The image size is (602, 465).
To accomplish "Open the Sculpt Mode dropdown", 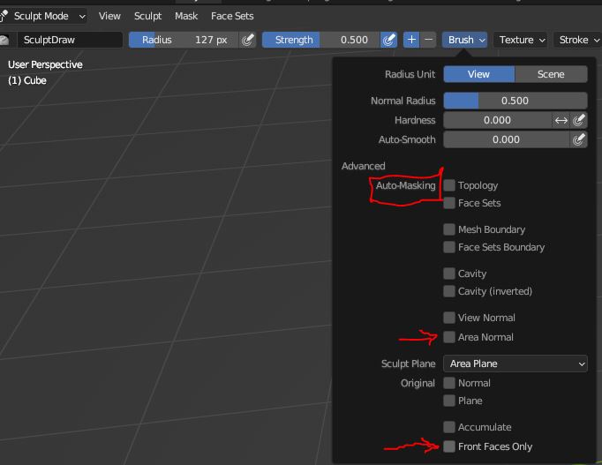I will point(46,16).
